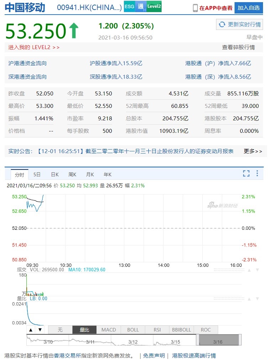Click the ESG badge next to stock code

click(129, 7)
